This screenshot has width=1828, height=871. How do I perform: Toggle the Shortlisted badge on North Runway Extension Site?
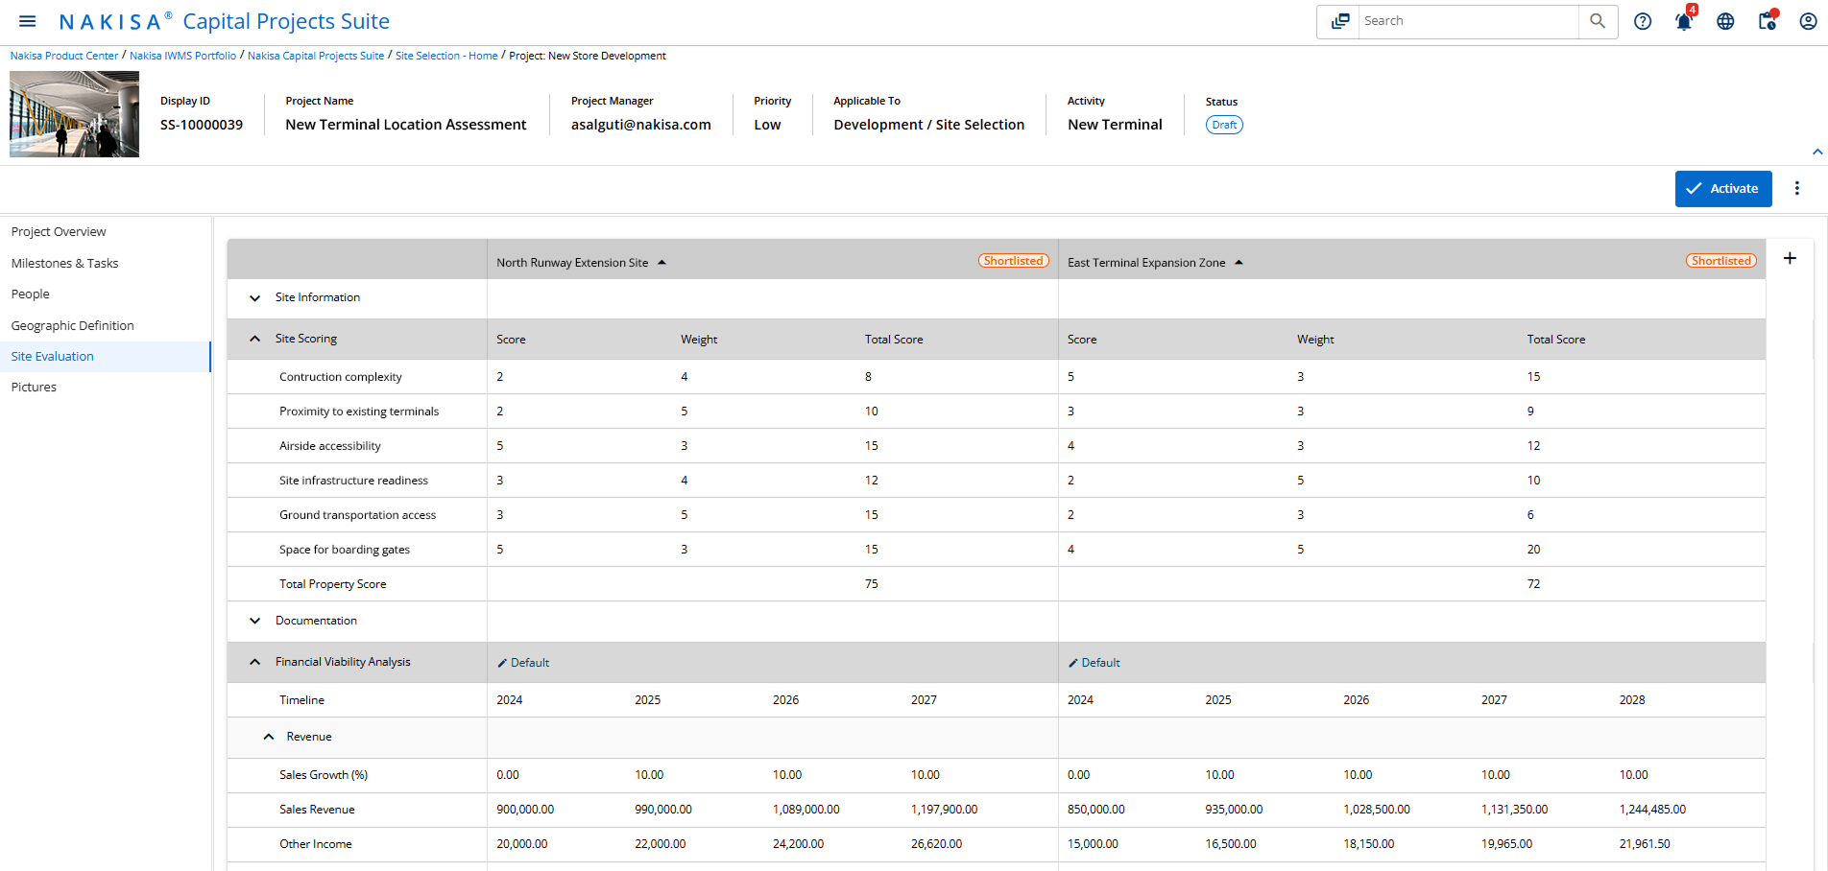point(1013,260)
